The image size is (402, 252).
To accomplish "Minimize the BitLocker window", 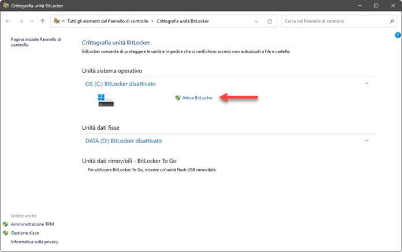I will tap(360, 5).
